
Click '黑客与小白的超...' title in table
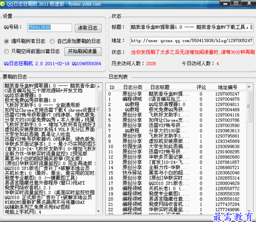[x=169, y=173]
